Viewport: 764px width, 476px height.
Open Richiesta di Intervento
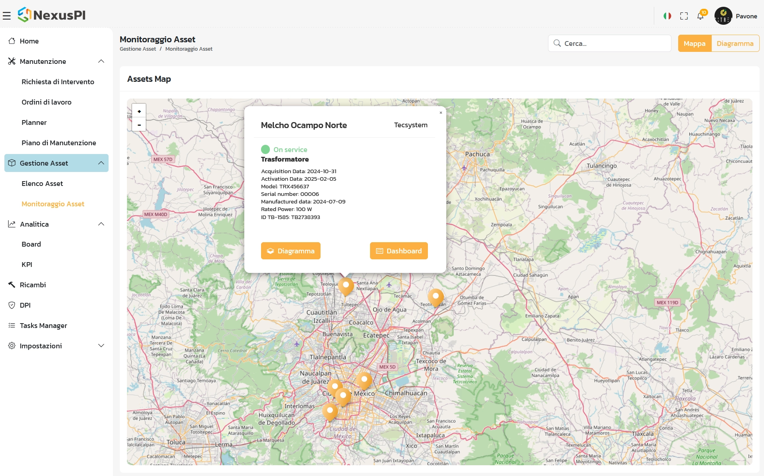[58, 81]
